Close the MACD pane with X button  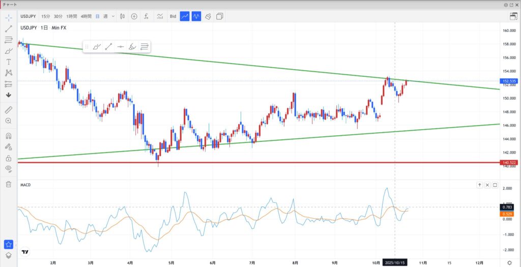tap(487, 185)
